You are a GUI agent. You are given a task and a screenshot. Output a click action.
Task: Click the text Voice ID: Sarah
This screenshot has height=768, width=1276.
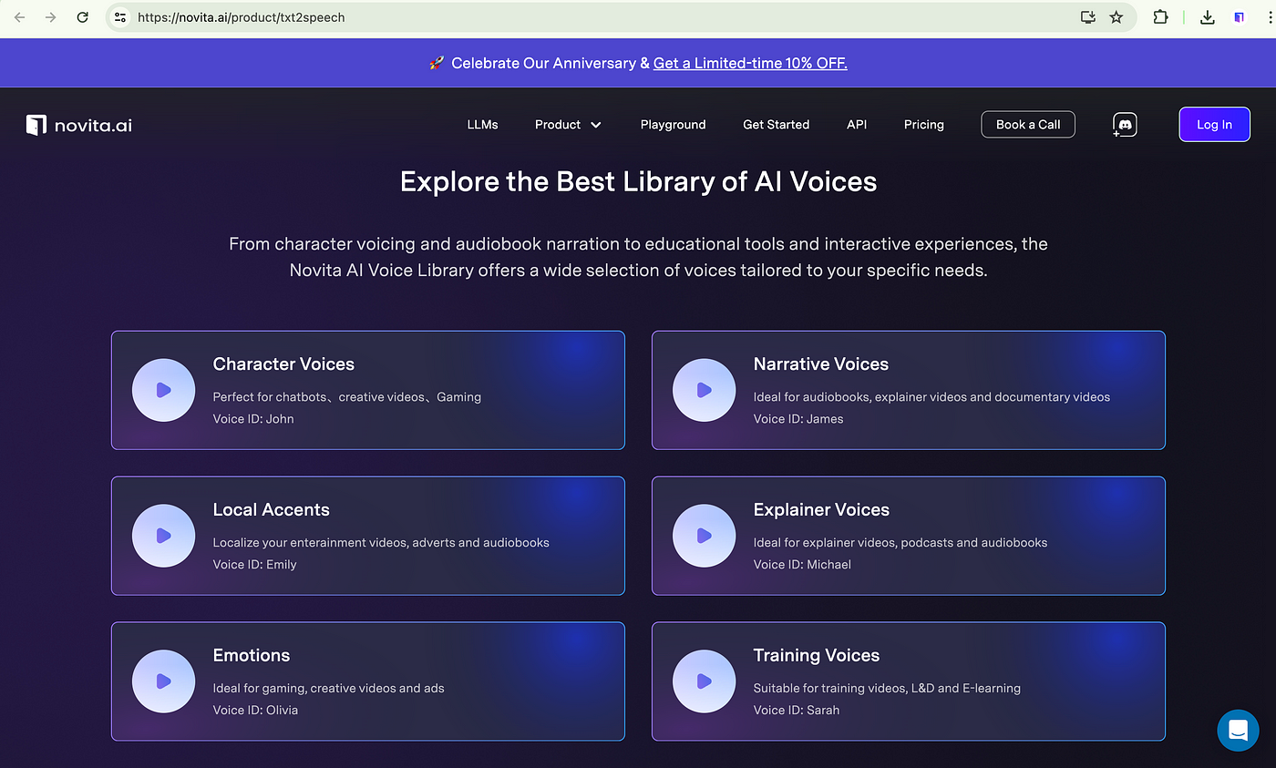(x=796, y=711)
